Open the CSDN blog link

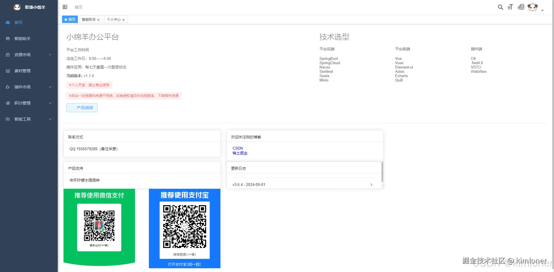[238, 148]
